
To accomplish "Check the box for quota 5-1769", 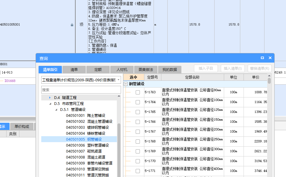I will pyautogui.click(x=138, y=151).
